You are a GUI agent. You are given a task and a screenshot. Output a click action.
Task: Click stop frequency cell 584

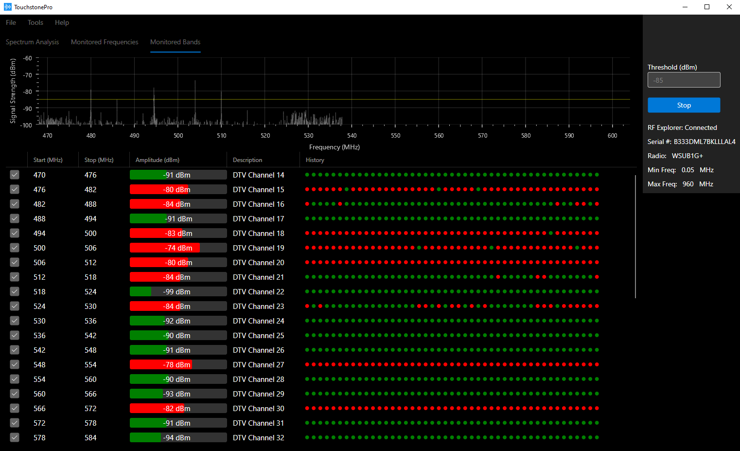[x=90, y=437]
